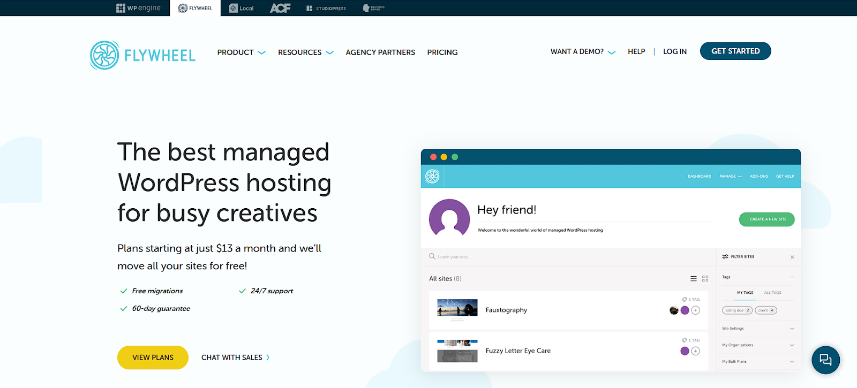Image resolution: width=857 pixels, height=388 pixels.
Task: Expand the Want a Demo dropdown
Action: pos(583,52)
